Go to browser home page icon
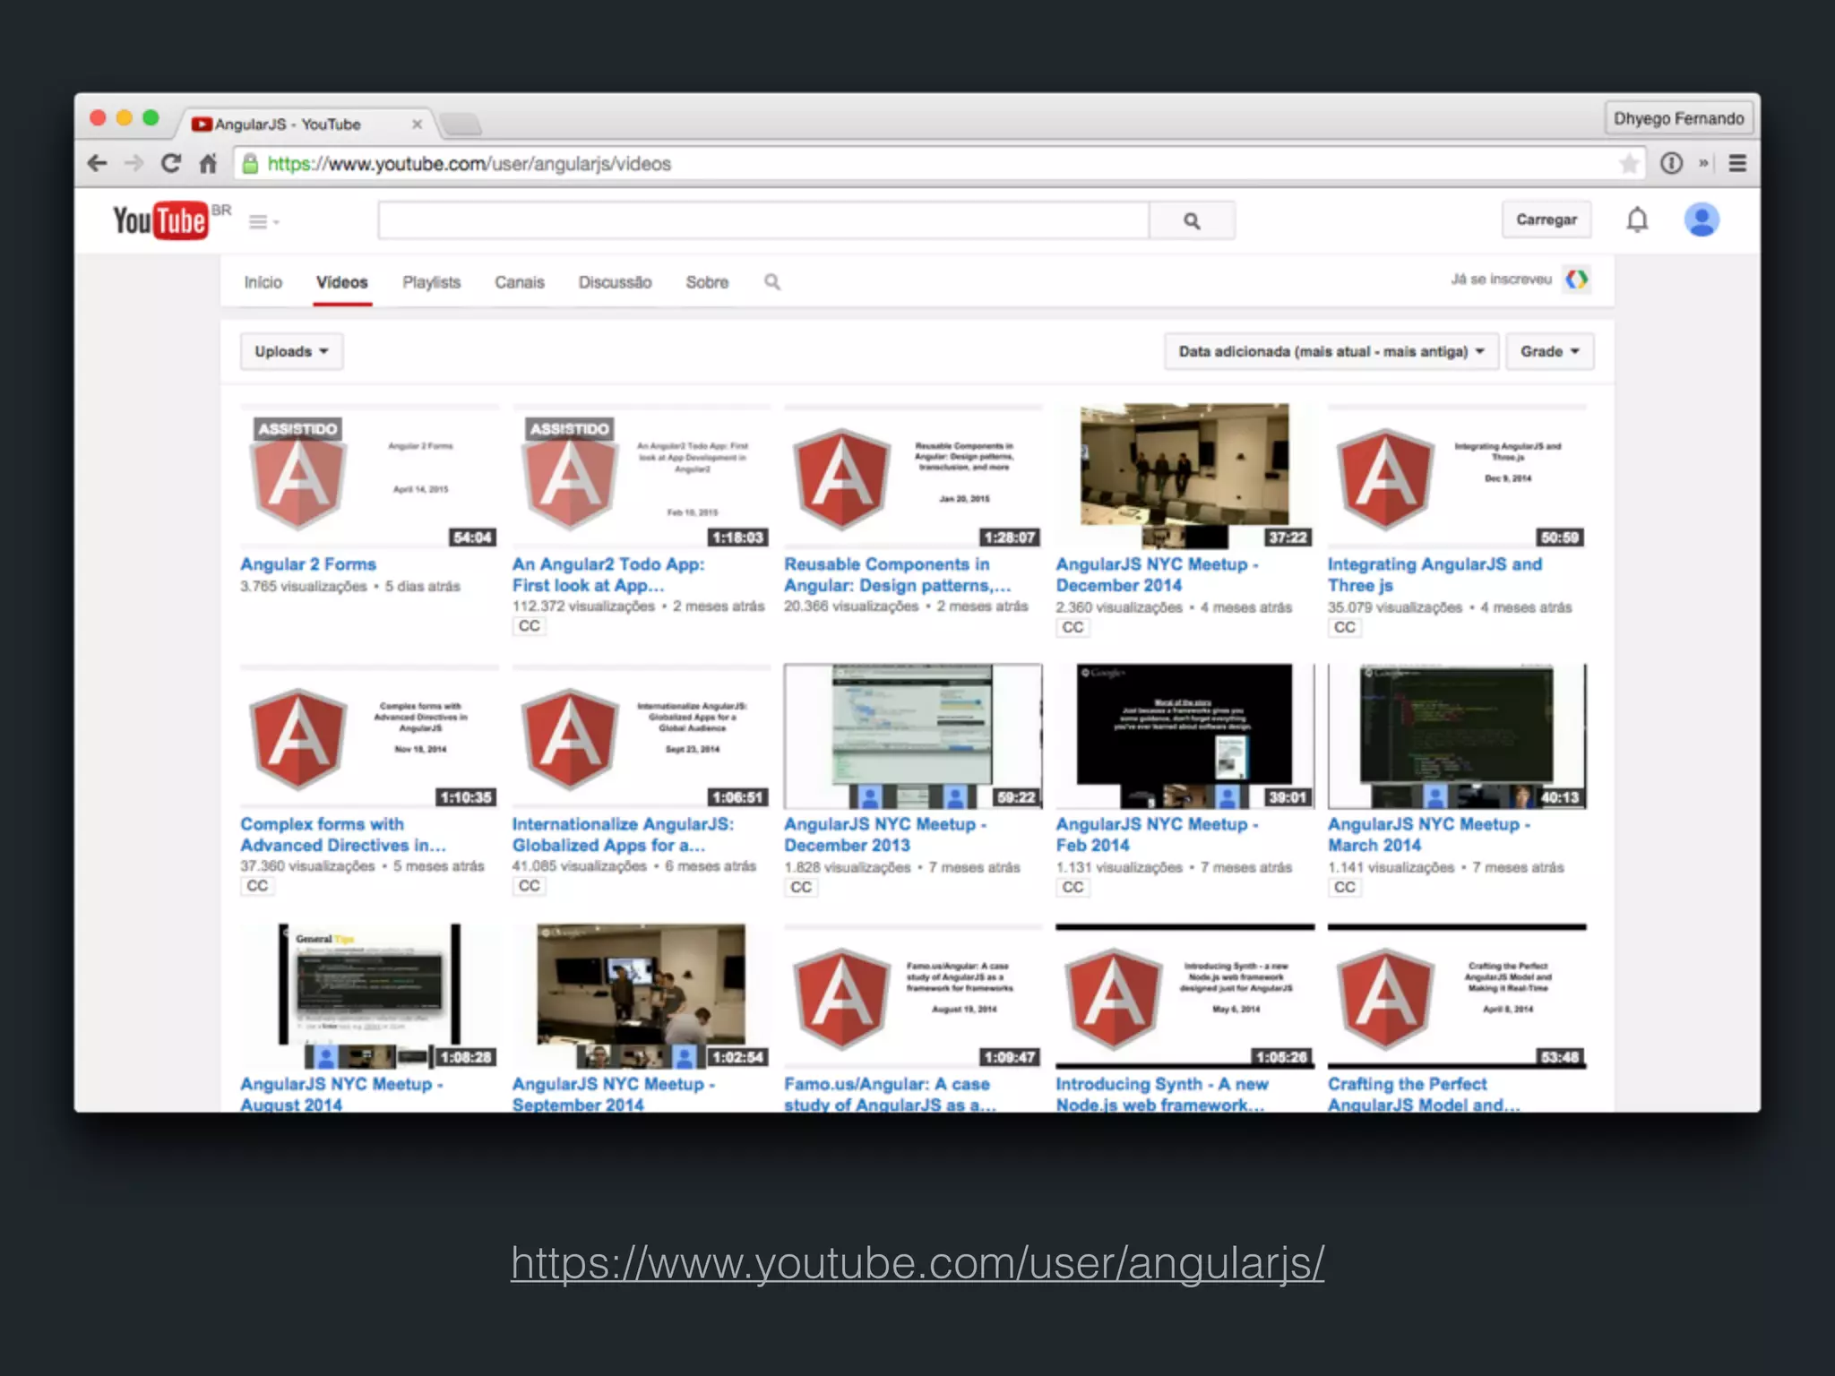 (208, 164)
